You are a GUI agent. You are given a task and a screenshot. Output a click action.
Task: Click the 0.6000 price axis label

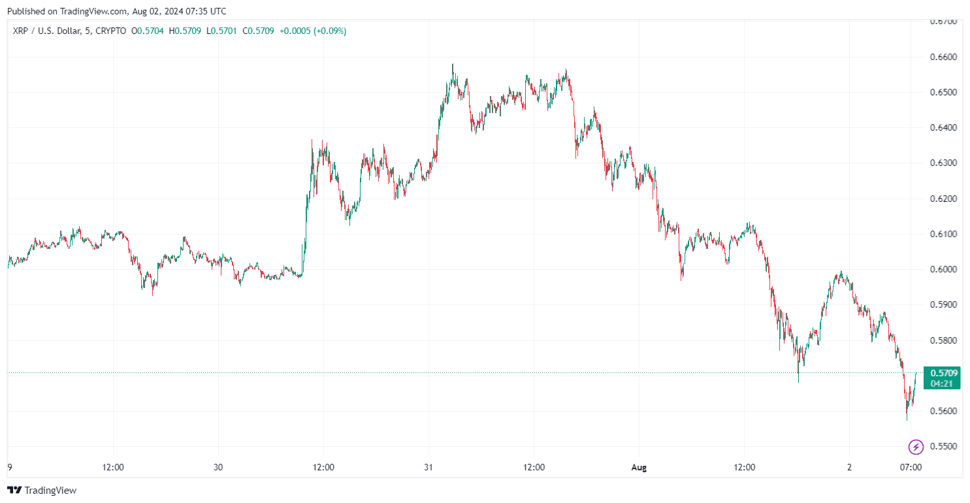(x=943, y=269)
